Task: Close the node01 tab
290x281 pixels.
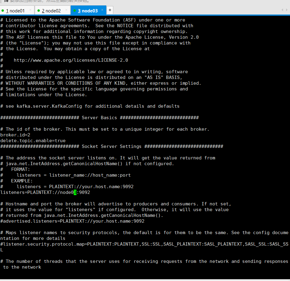Action: [30, 10]
